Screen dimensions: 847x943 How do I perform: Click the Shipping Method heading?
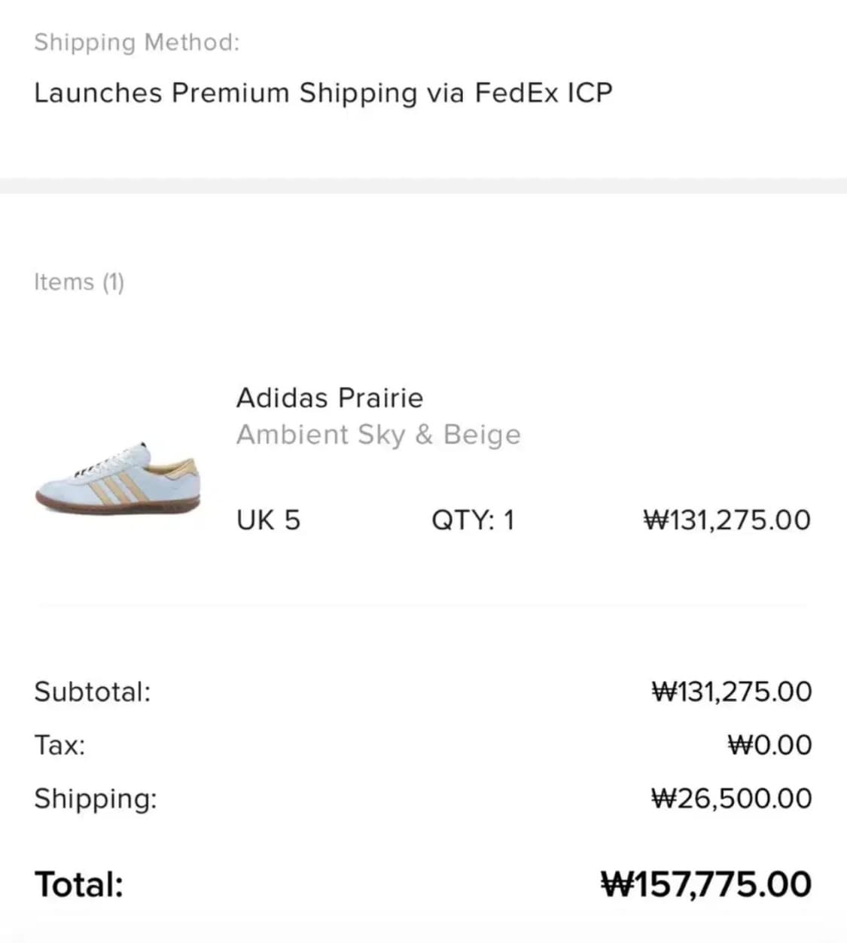click(x=136, y=42)
